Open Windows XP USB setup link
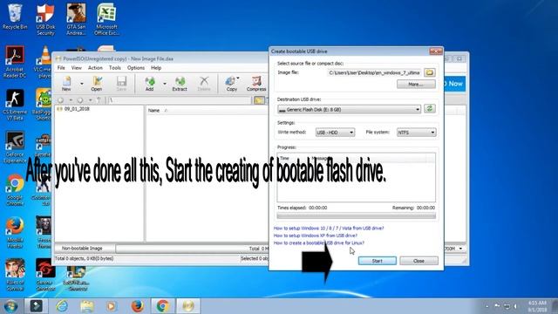558x314 pixels. click(x=316, y=235)
